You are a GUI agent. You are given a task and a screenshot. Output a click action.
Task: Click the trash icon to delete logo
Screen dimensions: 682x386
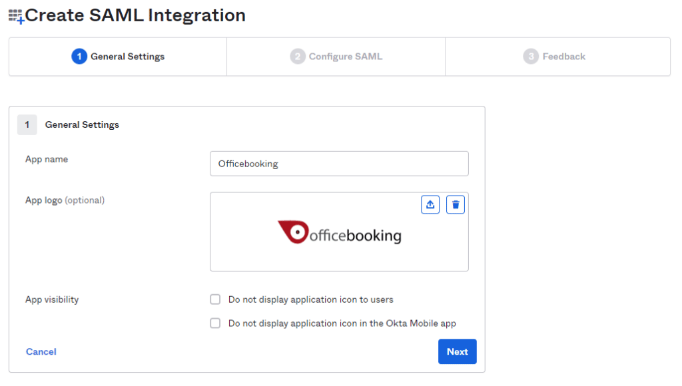456,205
